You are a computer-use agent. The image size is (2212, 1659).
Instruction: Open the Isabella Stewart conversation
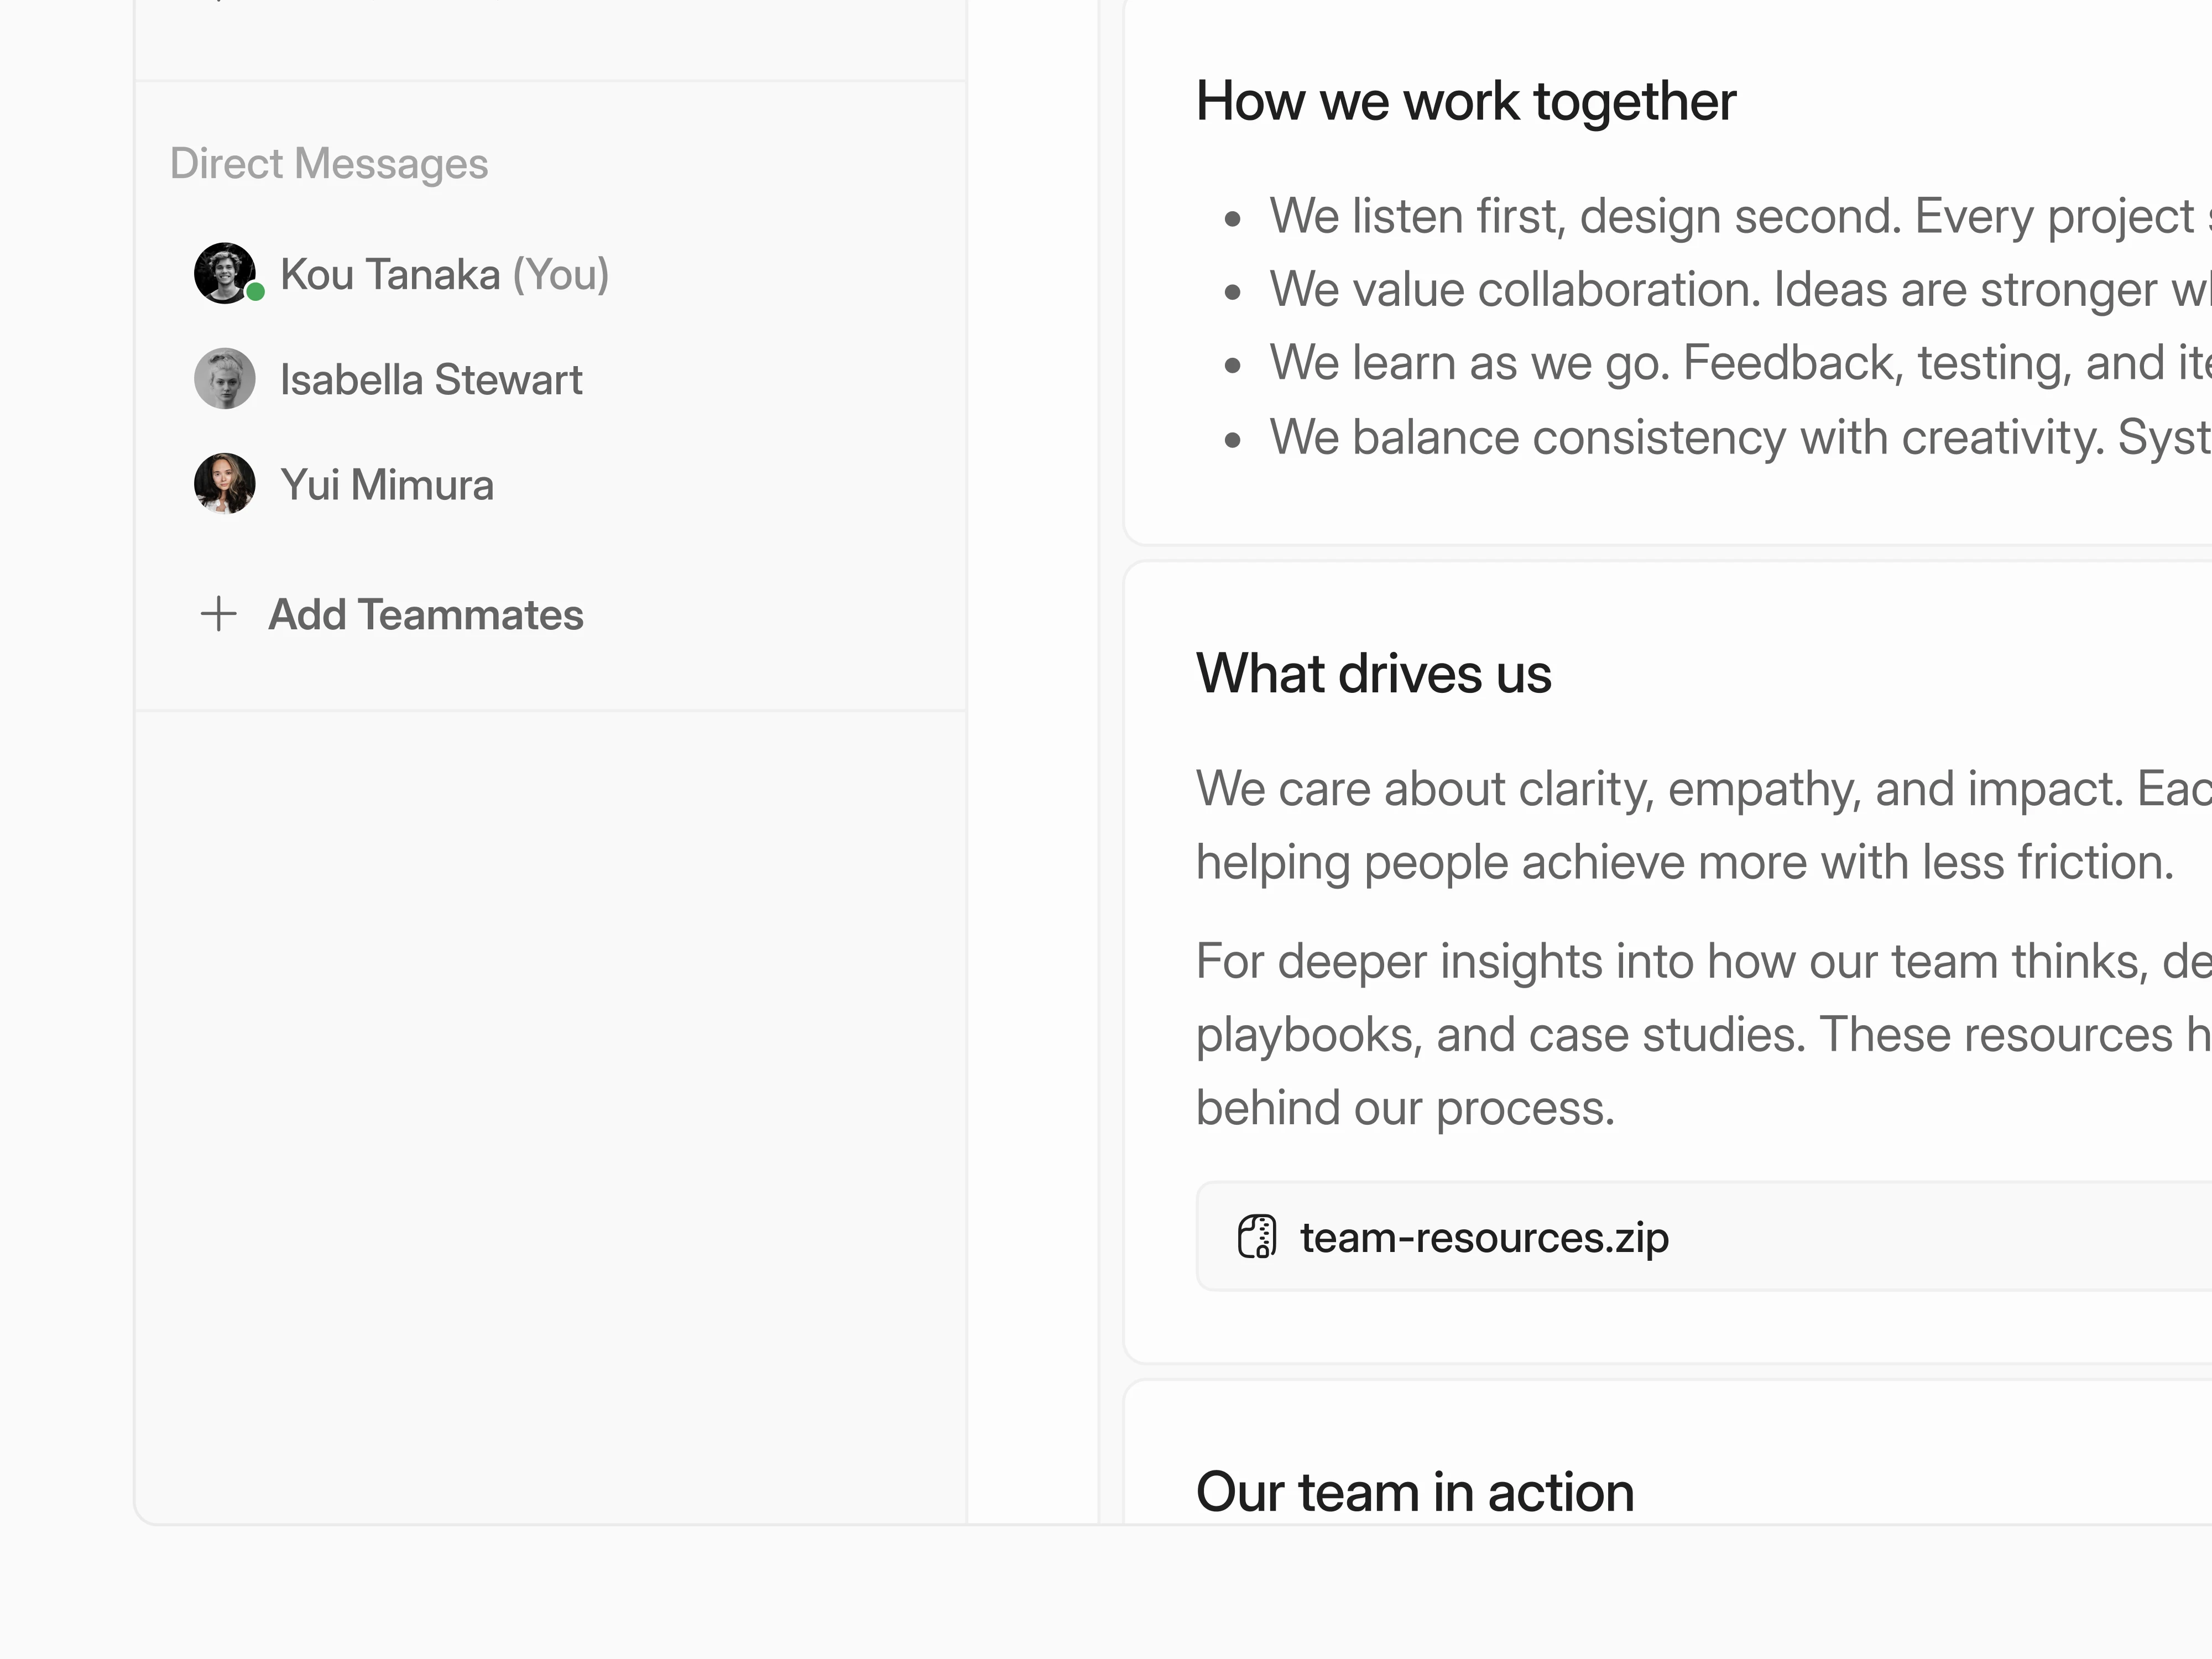(x=431, y=380)
